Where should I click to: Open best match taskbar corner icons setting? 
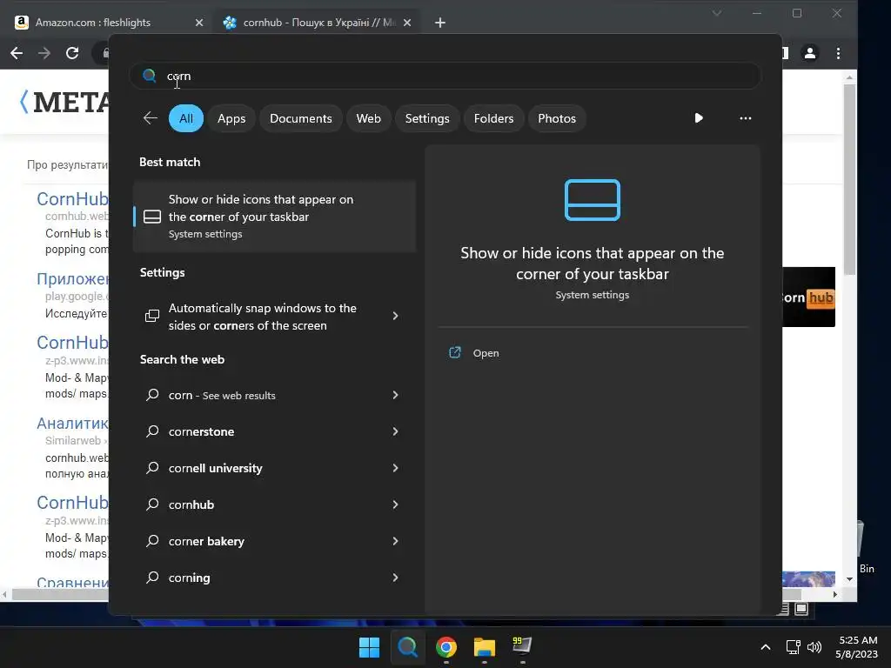(x=274, y=217)
